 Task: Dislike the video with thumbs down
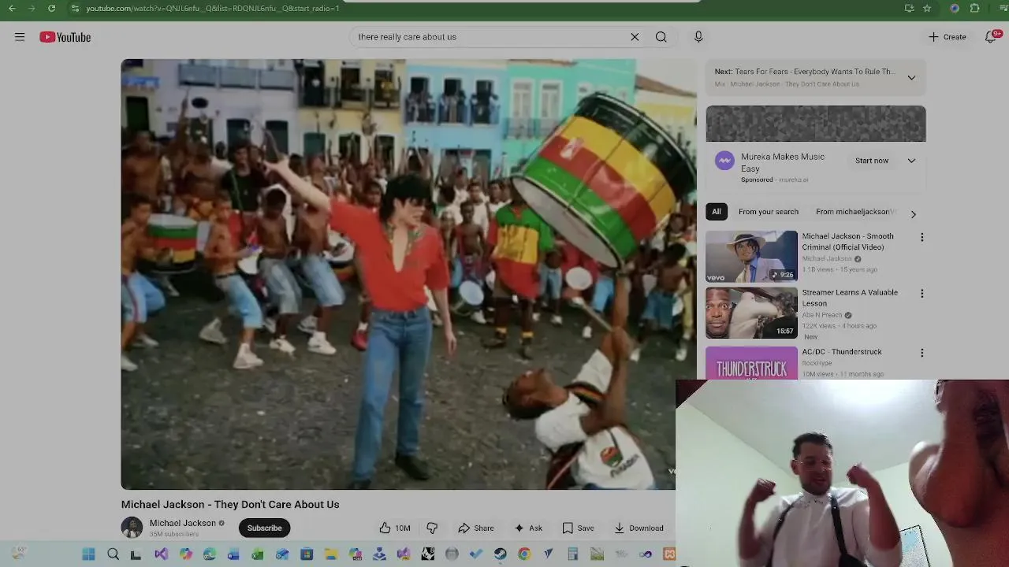coord(432,528)
